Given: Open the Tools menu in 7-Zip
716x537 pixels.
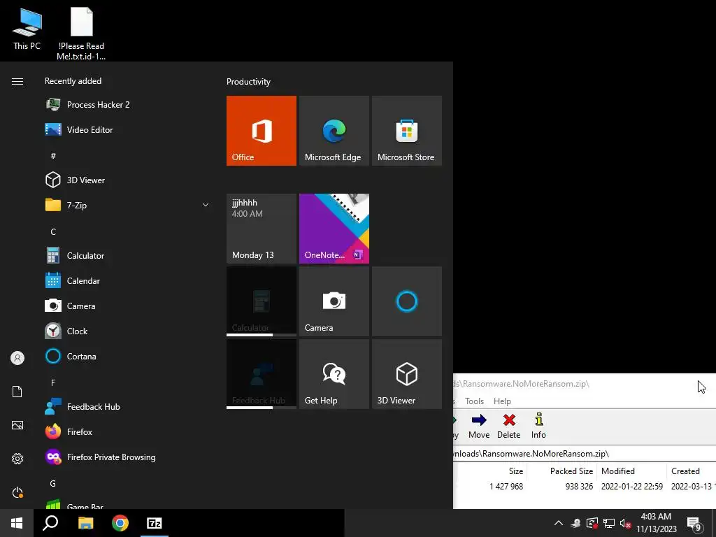Looking at the screenshot, I should (475, 401).
